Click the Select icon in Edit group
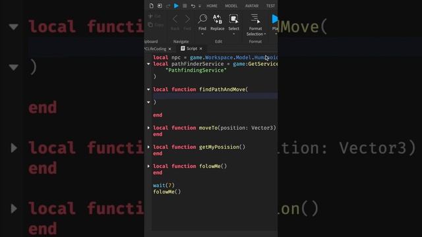This screenshot has height=237, width=422. tap(233, 19)
